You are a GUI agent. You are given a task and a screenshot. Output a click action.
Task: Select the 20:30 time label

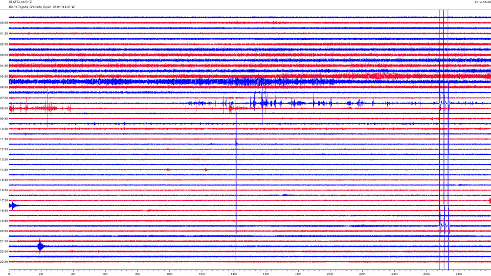pos(4,231)
